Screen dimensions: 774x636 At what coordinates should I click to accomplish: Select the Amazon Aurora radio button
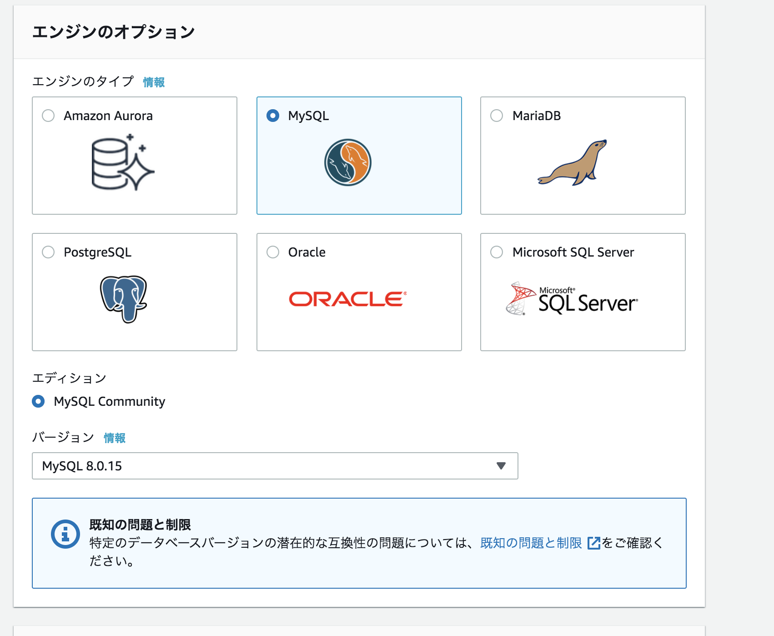pyautogui.click(x=48, y=116)
